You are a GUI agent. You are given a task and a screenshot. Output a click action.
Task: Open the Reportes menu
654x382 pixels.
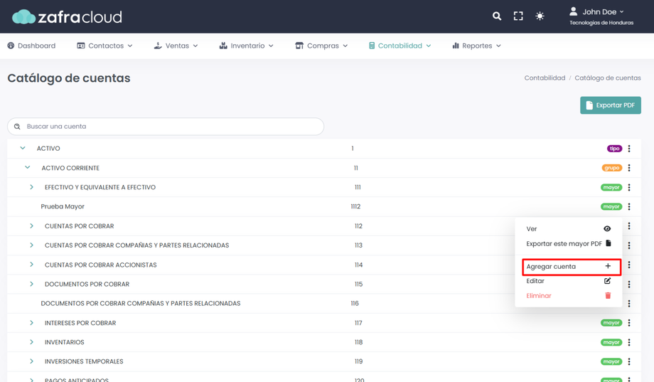(476, 46)
